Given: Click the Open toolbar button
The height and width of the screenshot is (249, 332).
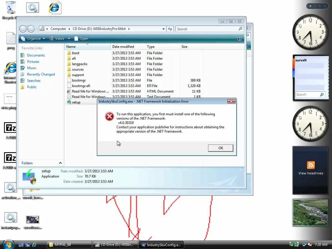Looking at the screenshot, I should (81, 39).
